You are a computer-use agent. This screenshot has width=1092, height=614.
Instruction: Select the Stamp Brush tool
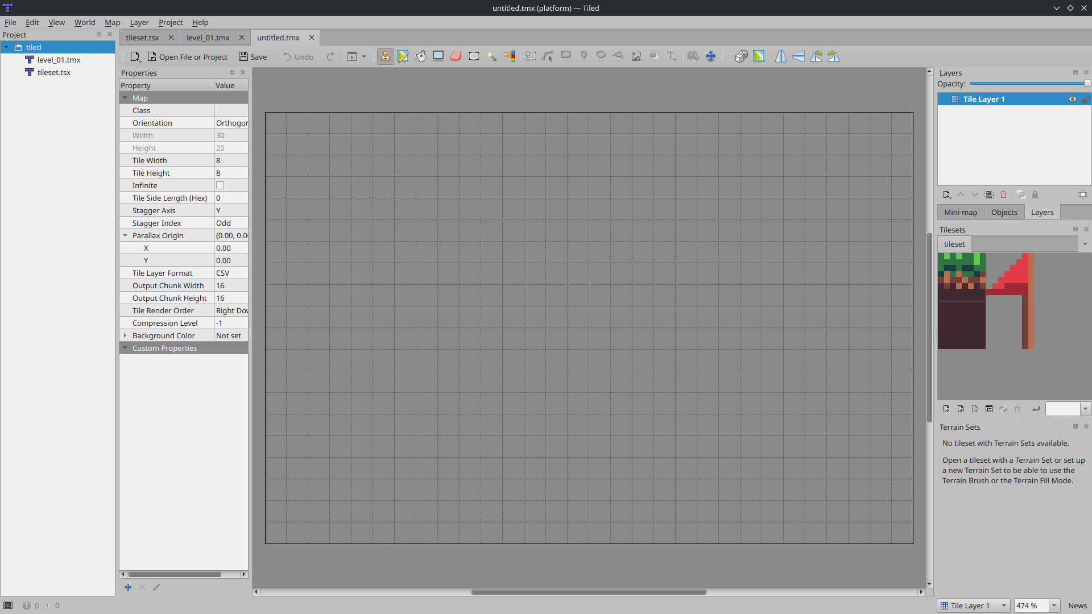point(385,56)
